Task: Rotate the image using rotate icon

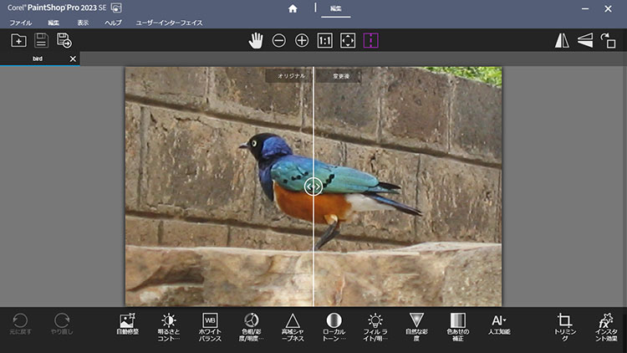Action: pos(608,40)
